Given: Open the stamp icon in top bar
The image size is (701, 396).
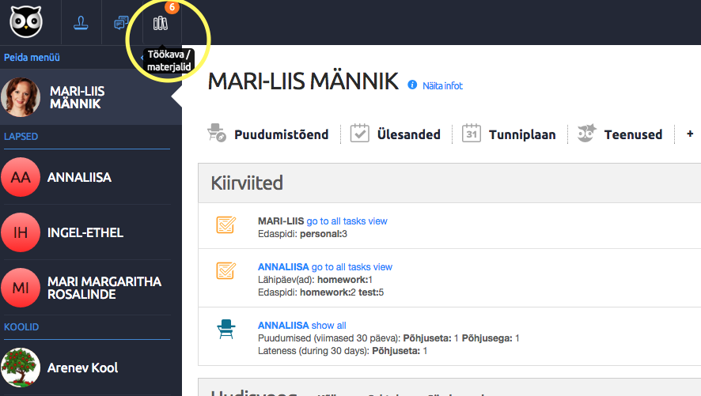Looking at the screenshot, I should pos(81,22).
